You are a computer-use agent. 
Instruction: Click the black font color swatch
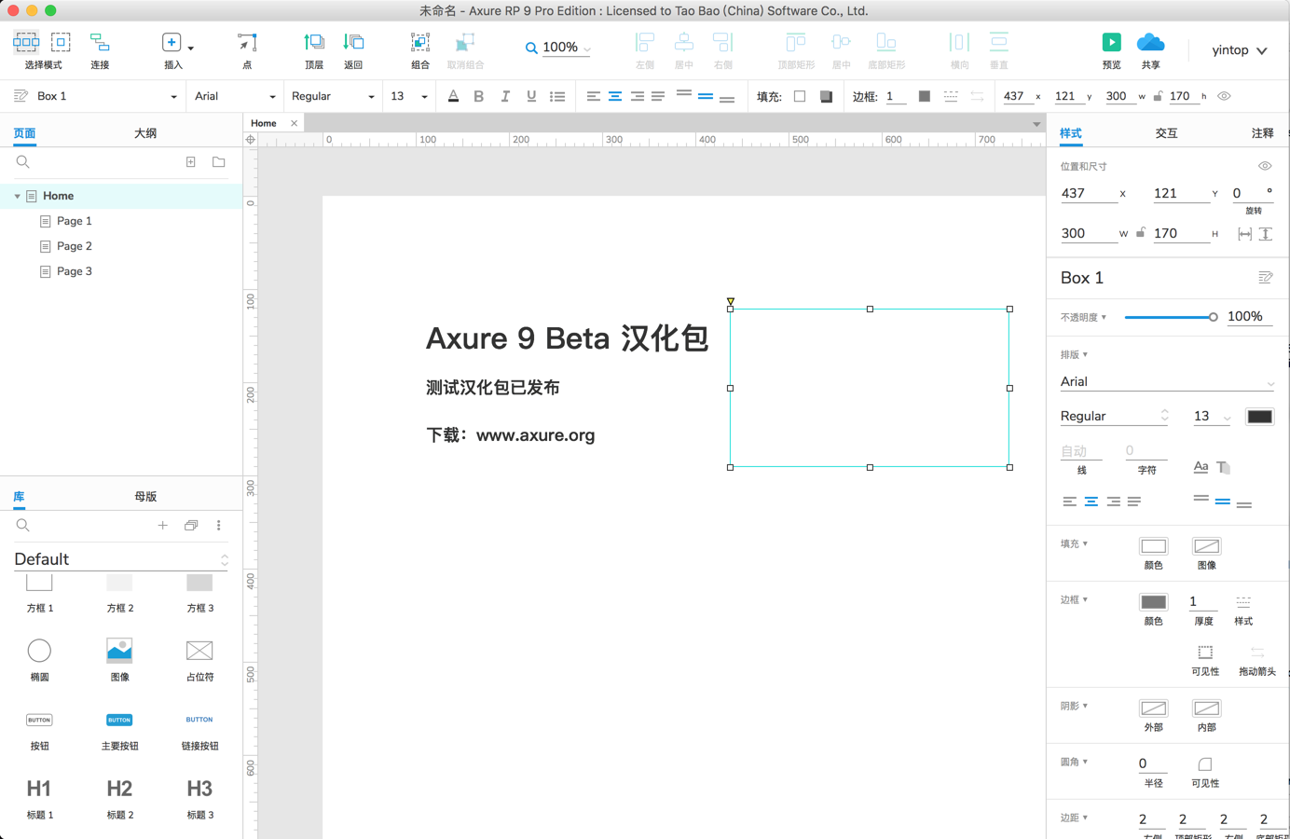click(x=1259, y=417)
